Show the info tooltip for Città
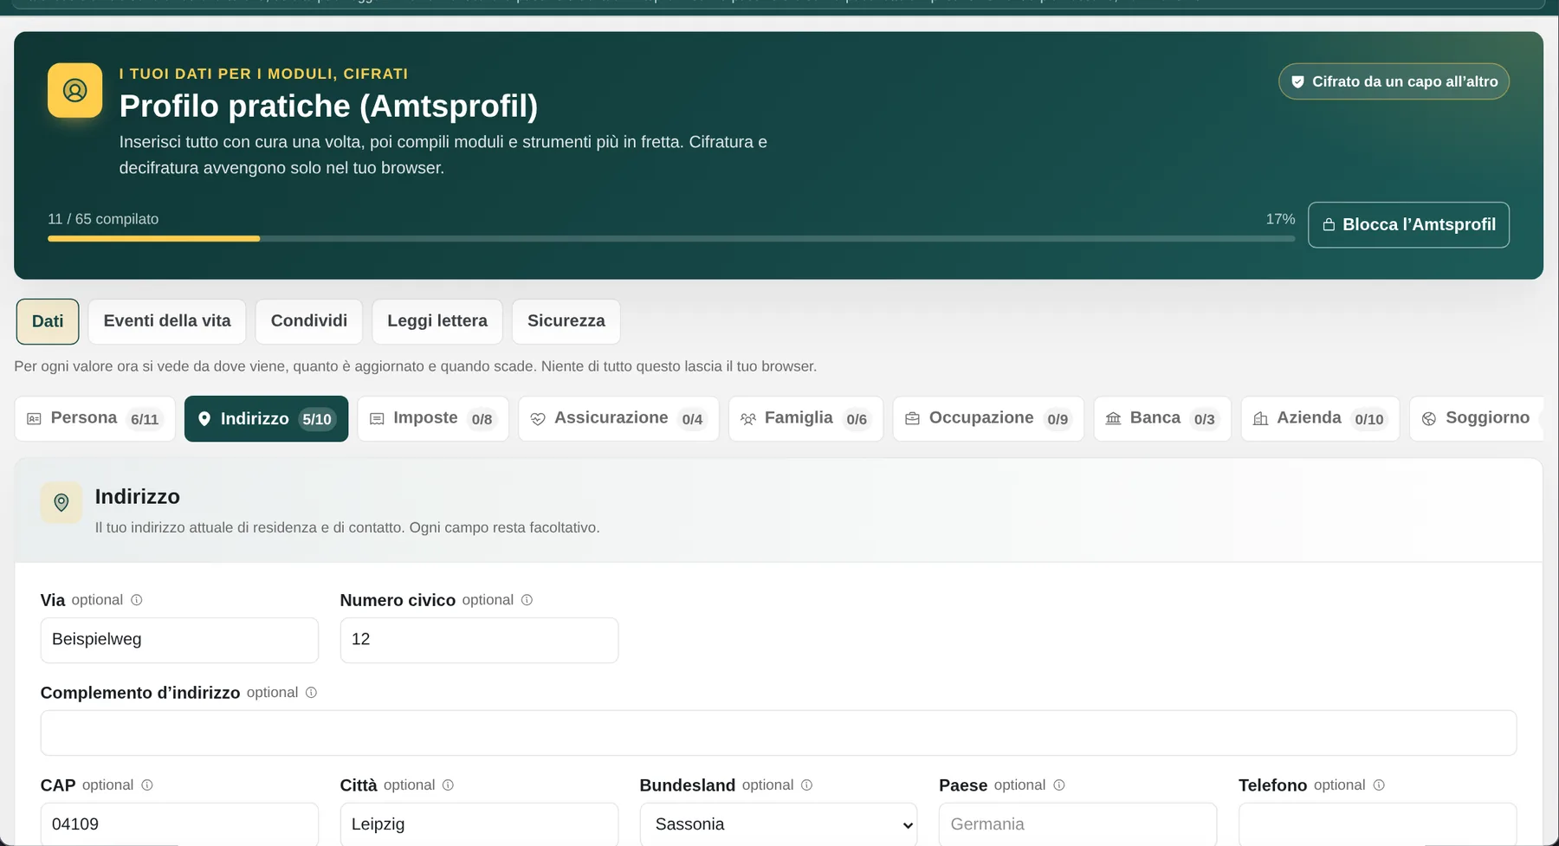This screenshot has height=846, width=1559. click(448, 785)
